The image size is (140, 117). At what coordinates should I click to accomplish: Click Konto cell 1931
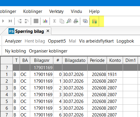point(115,74)
